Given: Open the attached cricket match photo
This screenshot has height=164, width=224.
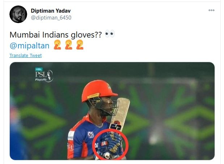Looking at the screenshot, I should pos(112,111).
